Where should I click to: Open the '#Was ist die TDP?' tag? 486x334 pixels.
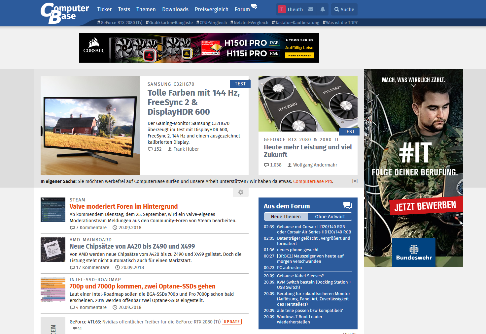coord(340,22)
